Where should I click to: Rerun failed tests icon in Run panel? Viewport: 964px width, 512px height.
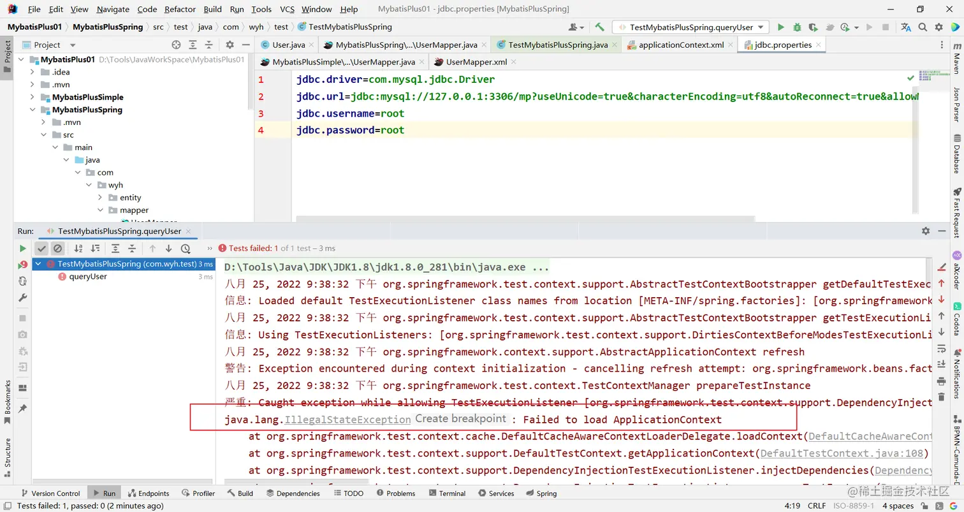pyautogui.click(x=23, y=265)
